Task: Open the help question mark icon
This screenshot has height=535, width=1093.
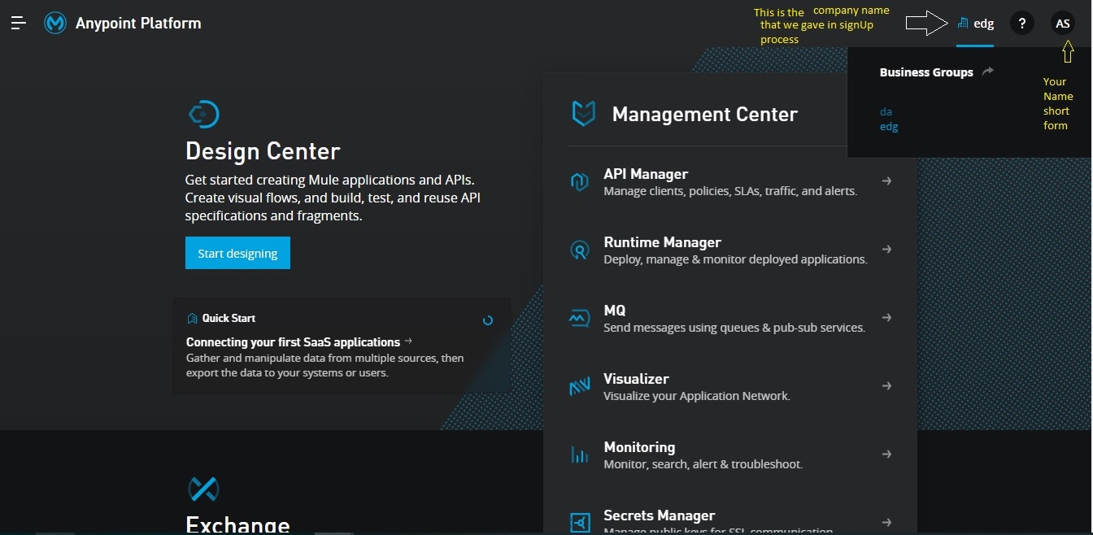Action: [x=1021, y=24]
